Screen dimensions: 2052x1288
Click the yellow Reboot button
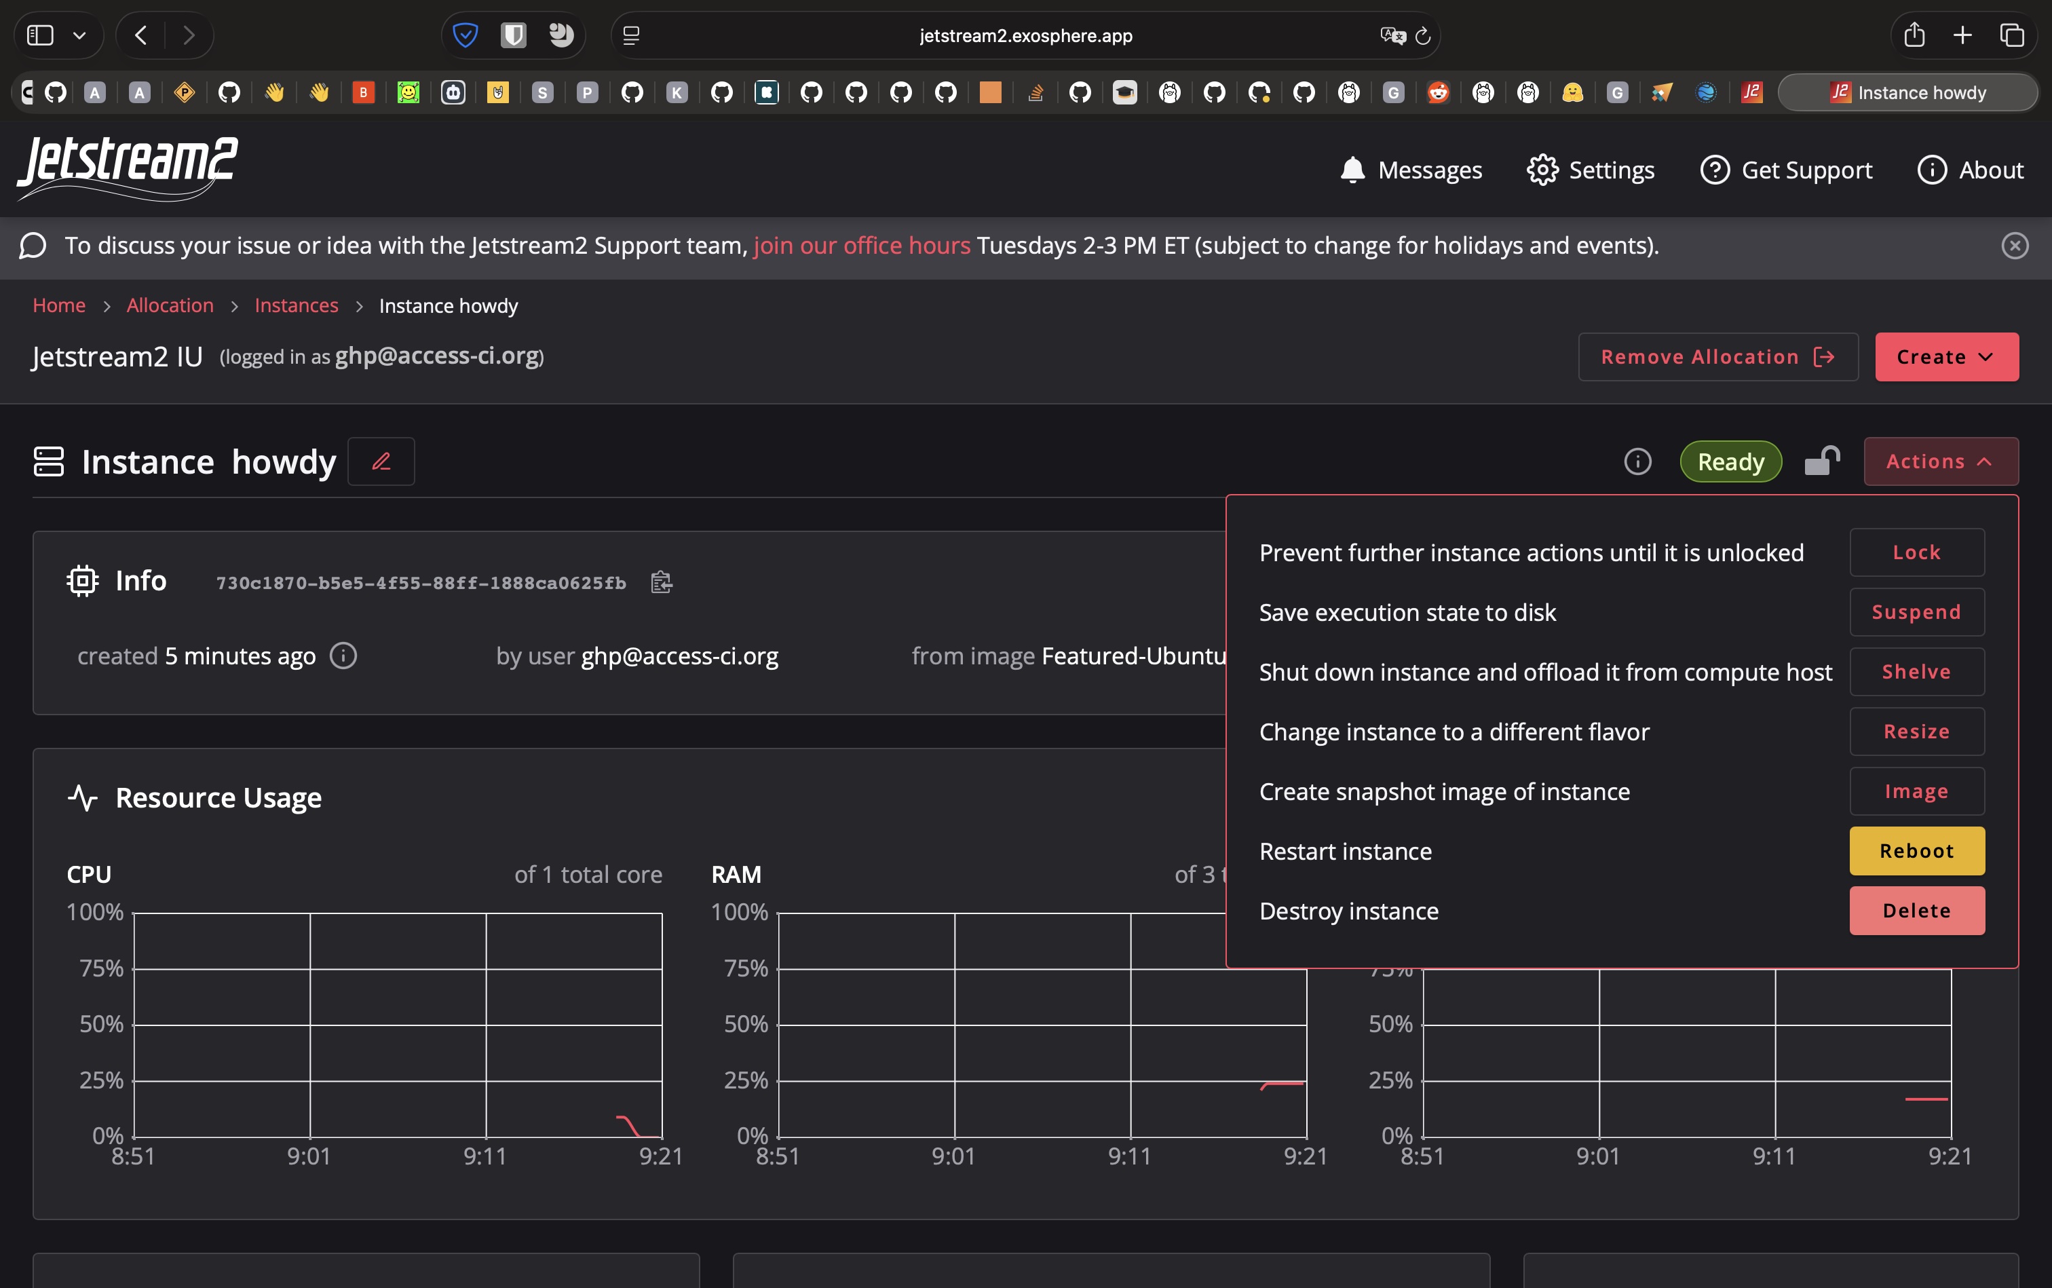pyautogui.click(x=1916, y=850)
